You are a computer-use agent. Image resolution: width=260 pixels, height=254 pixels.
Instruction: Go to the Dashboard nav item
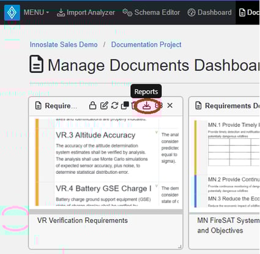pyautogui.click(x=210, y=12)
